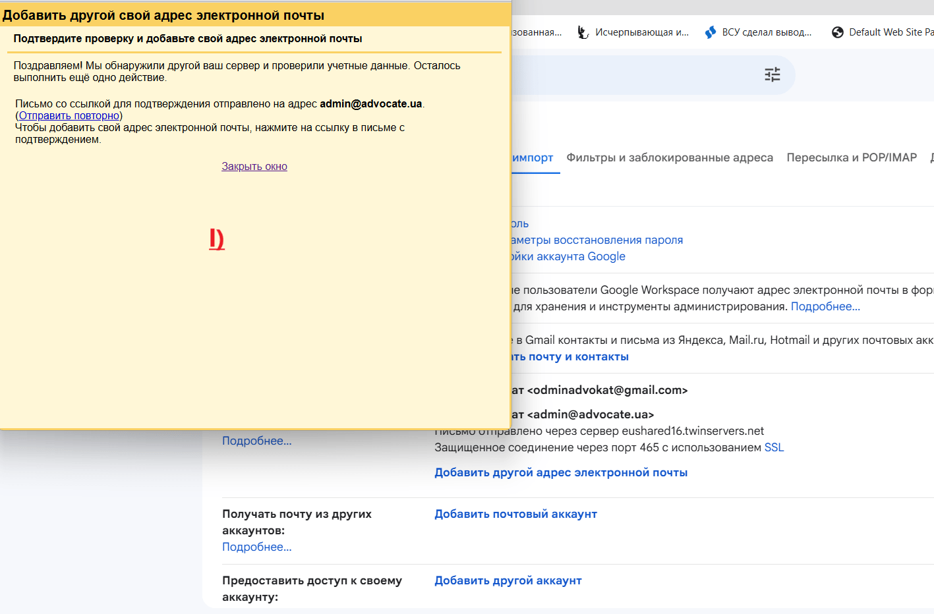Switch to Фильтры и заблокированные адреса tab
Screen dimensions: 934x614
click(670, 157)
